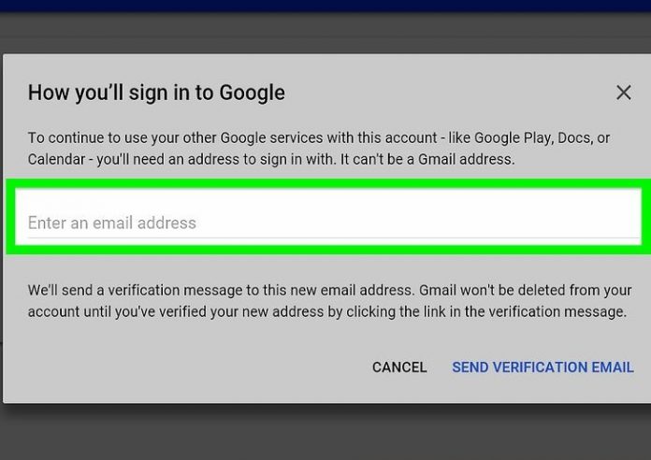Viewport: 651px width, 460px height.
Task: Click the 'How you'll sign in to Google' heading
Action: [156, 93]
